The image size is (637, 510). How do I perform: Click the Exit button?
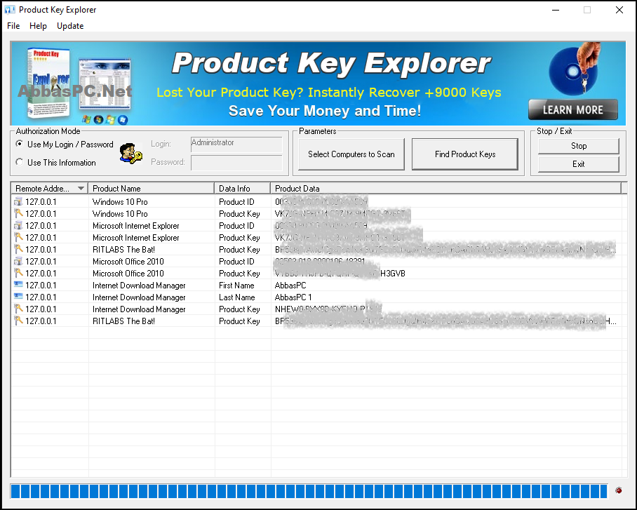click(x=579, y=164)
